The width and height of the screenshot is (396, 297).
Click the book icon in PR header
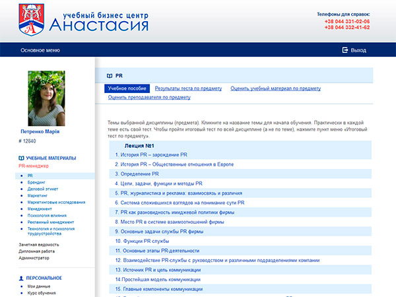pyautogui.click(x=108, y=76)
